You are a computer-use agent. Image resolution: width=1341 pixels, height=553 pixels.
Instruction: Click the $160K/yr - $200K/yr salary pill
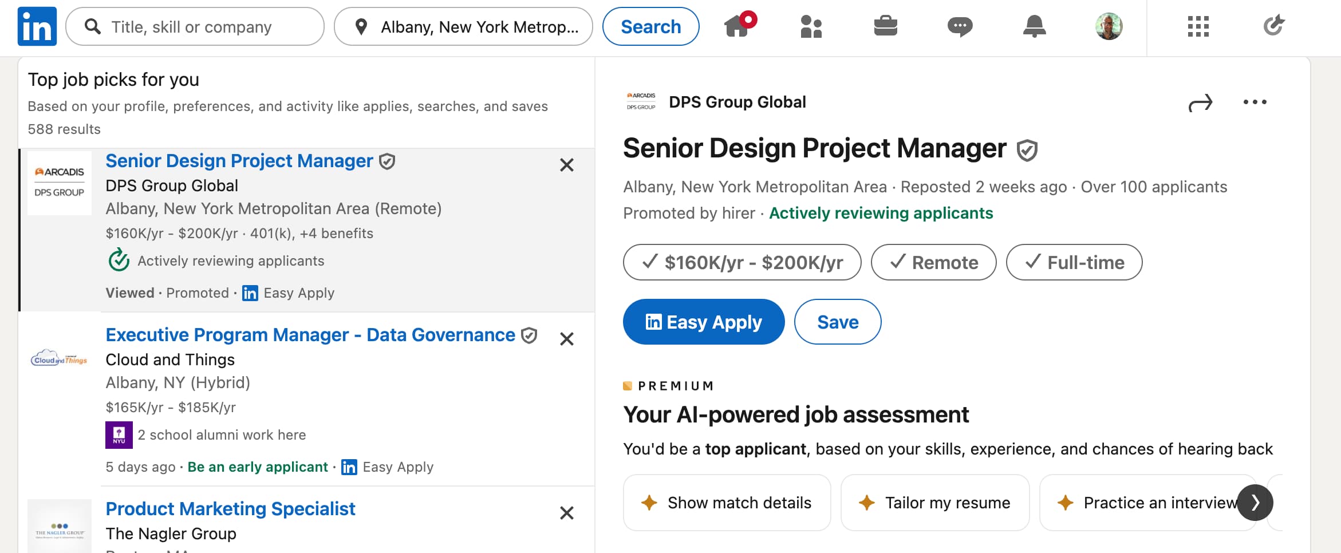[742, 262]
